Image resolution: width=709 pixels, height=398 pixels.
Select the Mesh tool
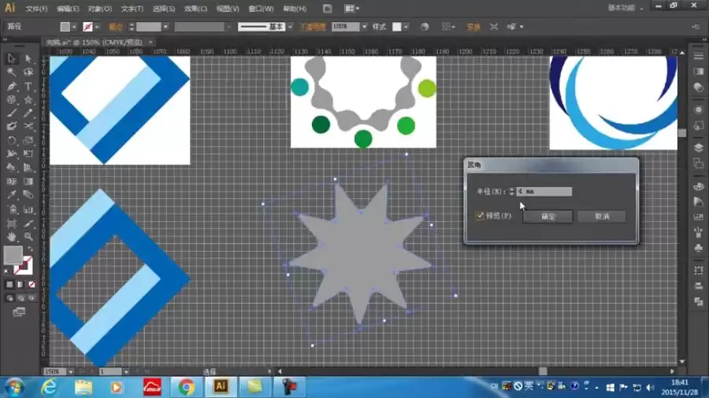(11, 182)
